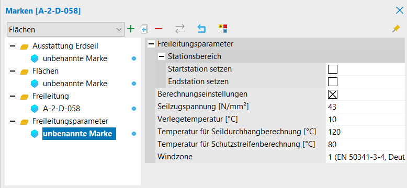Click the Seilzugspannung value field
Screen dimensions: 407x188
pos(366,107)
